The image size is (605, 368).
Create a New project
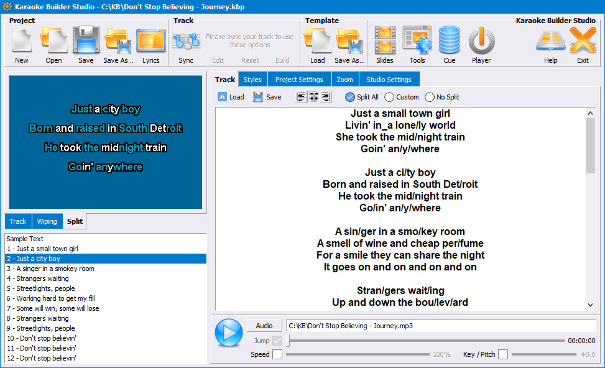(x=22, y=45)
